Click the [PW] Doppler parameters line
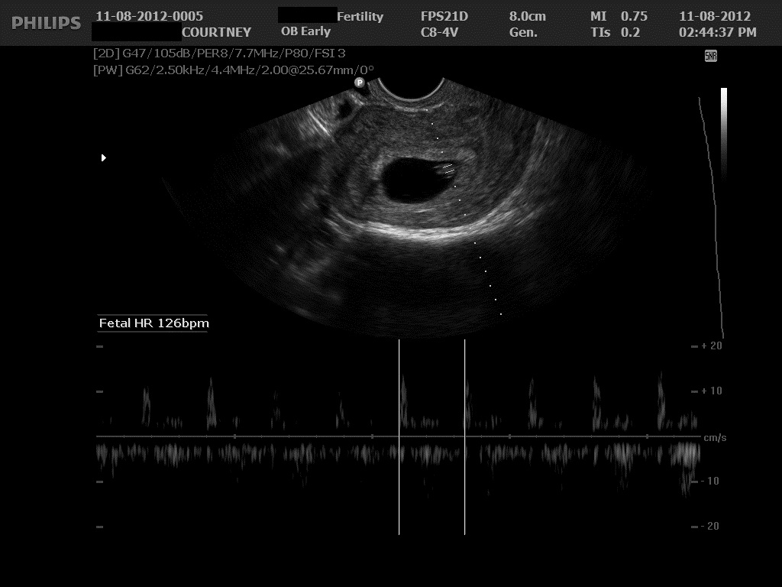Viewport: 782px width, 587px height. point(233,70)
